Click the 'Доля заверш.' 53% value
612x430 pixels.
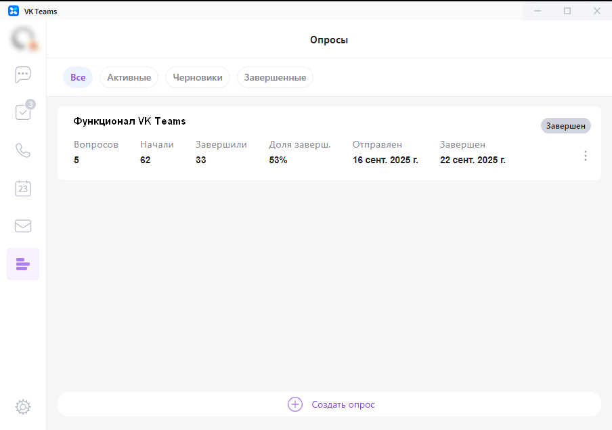[278, 160]
